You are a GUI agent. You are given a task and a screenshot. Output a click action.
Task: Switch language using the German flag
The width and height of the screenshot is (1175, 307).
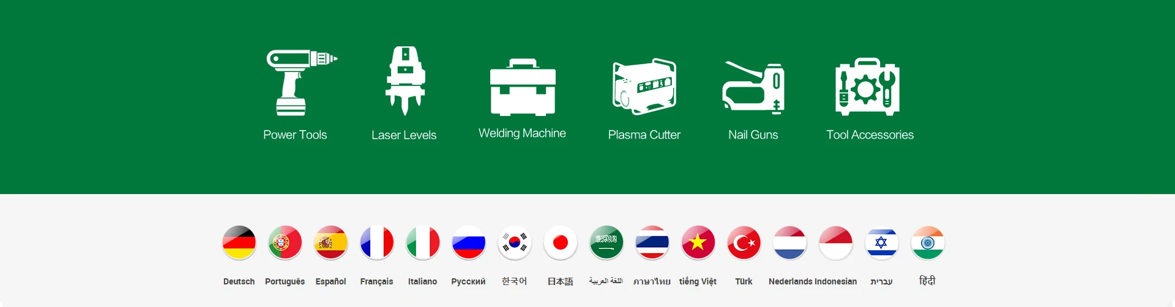(x=239, y=242)
